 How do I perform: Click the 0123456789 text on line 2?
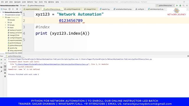(71, 21)
